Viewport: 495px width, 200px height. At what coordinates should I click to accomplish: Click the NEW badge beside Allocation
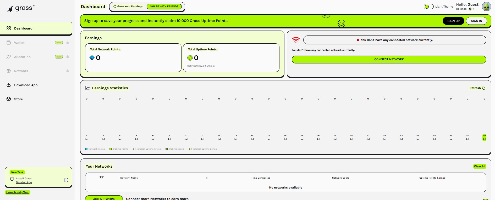[59, 57]
